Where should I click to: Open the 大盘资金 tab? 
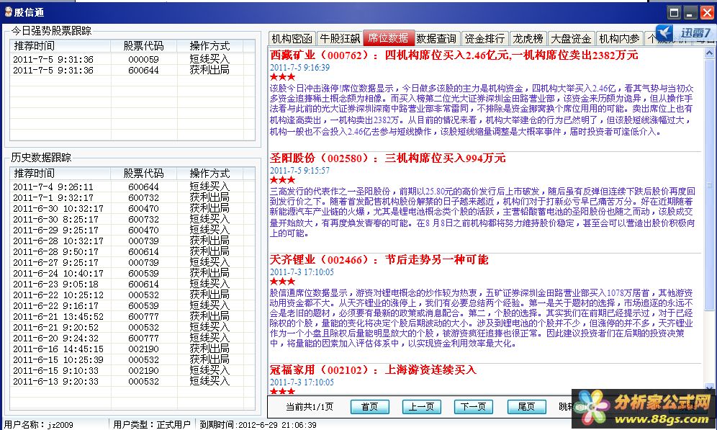tap(571, 38)
